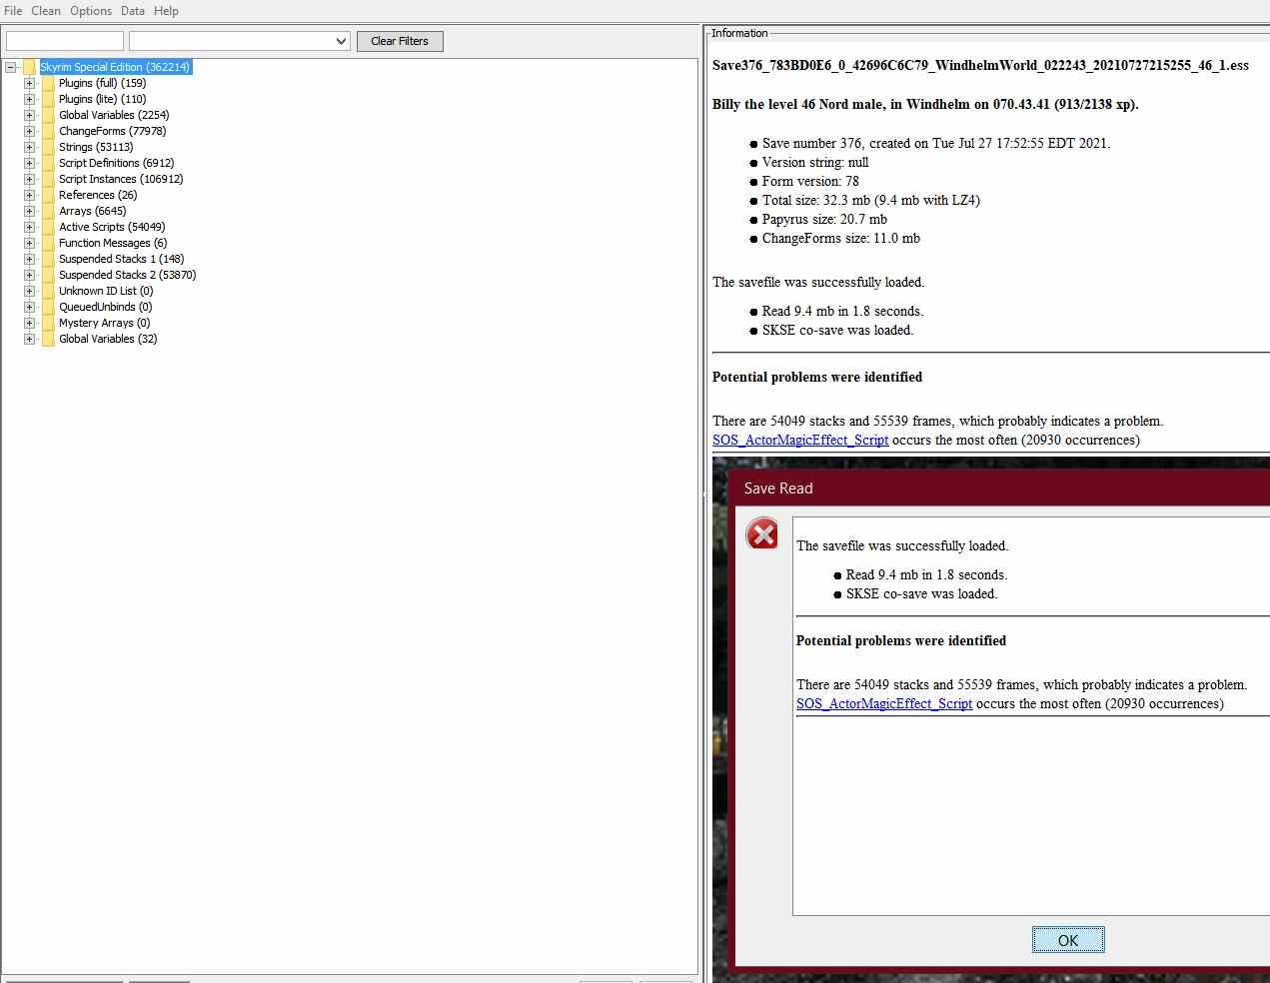Open the Help menu
Screen dimensions: 1270x983
coord(166,11)
